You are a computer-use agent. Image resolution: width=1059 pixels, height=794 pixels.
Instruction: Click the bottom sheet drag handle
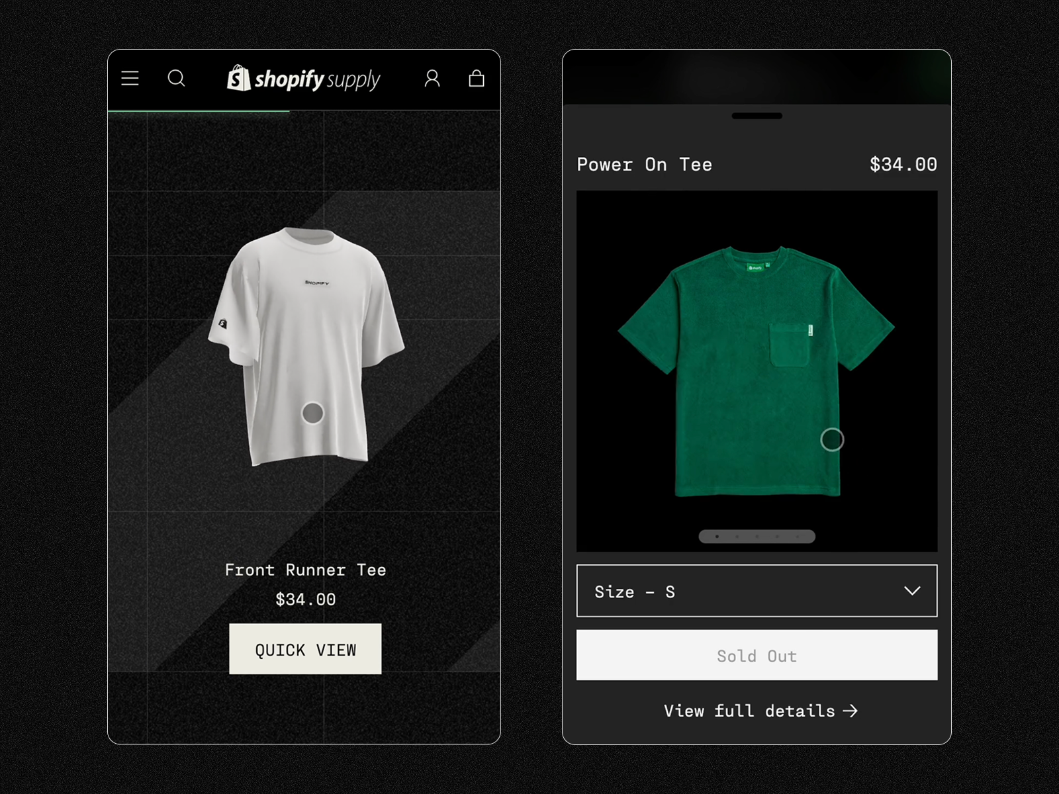point(757,116)
